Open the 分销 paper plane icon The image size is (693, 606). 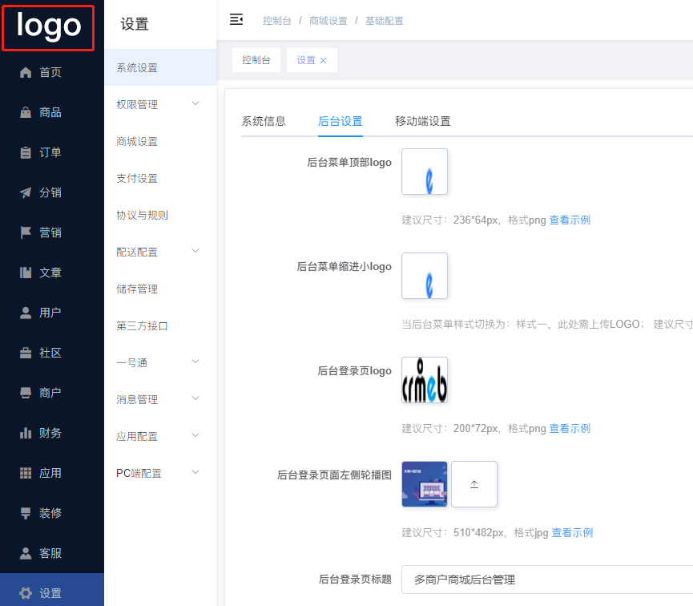(26, 192)
